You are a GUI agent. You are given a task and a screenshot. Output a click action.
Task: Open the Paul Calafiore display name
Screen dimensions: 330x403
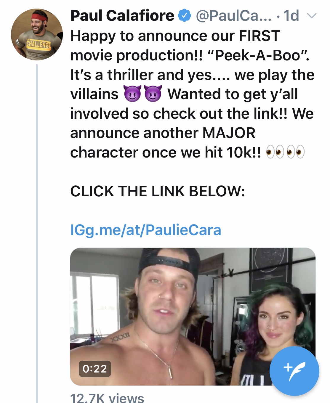coord(122,16)
